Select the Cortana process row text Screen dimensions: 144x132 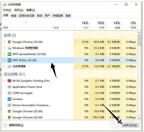17,99
